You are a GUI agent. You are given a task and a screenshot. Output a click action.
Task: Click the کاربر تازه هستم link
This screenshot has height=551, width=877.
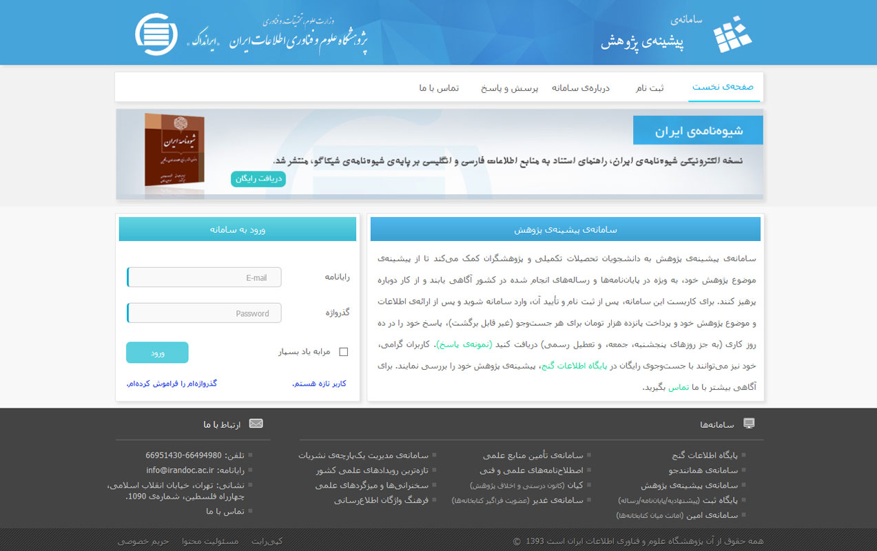tap(319, 383)
